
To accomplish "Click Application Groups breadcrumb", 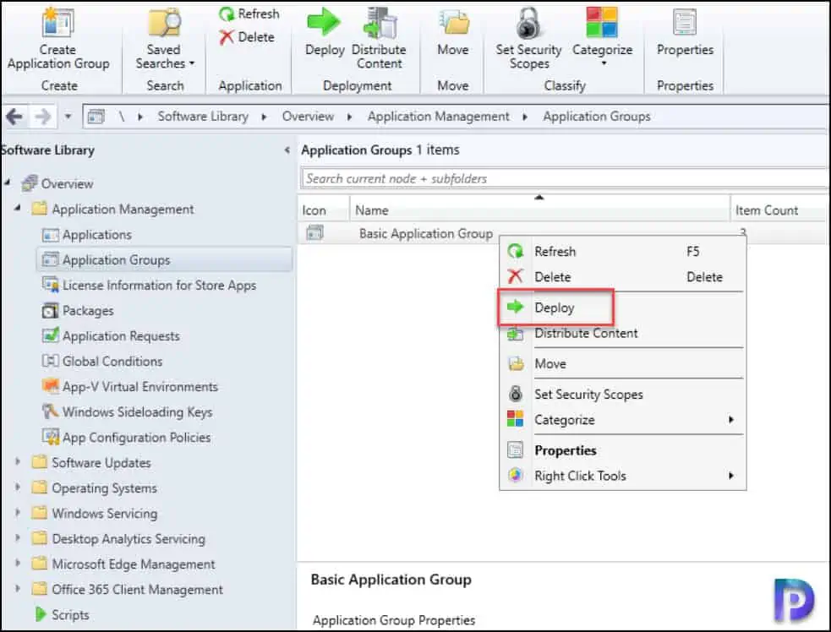I will (596, 116).
